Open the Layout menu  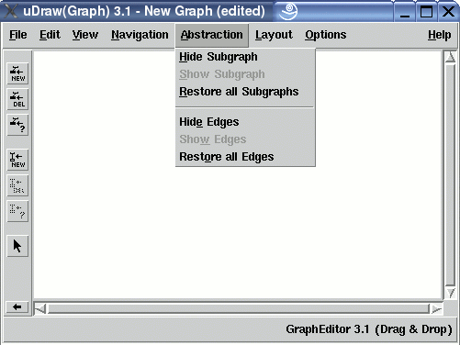274,35
